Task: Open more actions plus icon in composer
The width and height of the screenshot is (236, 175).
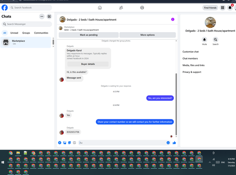Action: tap(59, 143)
